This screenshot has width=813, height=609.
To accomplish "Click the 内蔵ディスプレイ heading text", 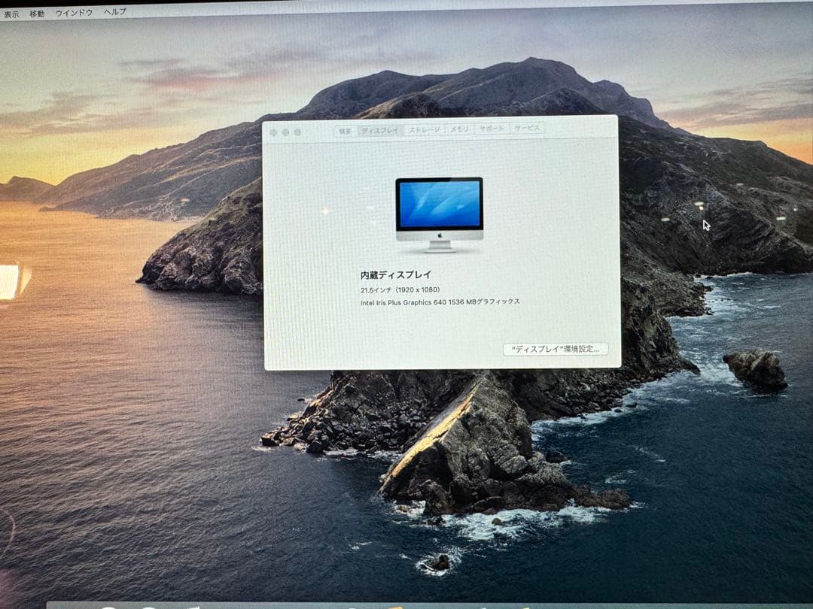I will pyautogui.click(x=394, y=274).
